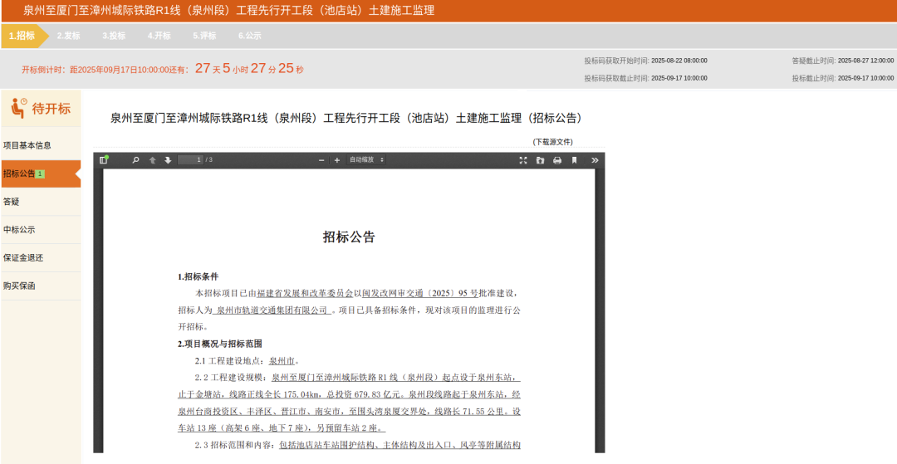The width and height of the screenshot is (897, 464).
Task: Click the 1.招标条件 heading in PDF
Action: point(198,276)
